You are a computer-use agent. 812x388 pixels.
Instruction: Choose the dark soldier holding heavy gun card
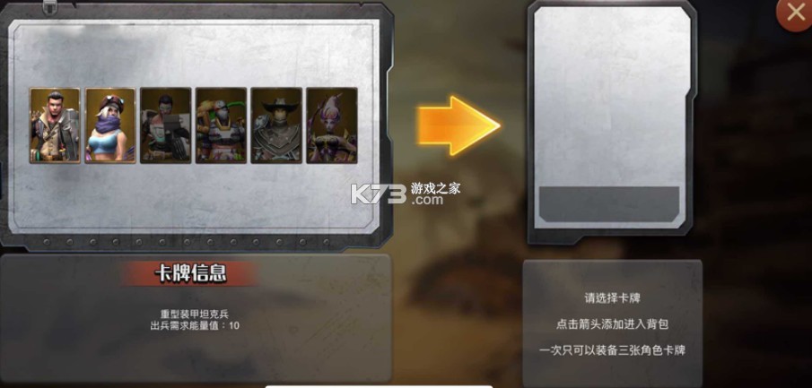coord(166,125)
